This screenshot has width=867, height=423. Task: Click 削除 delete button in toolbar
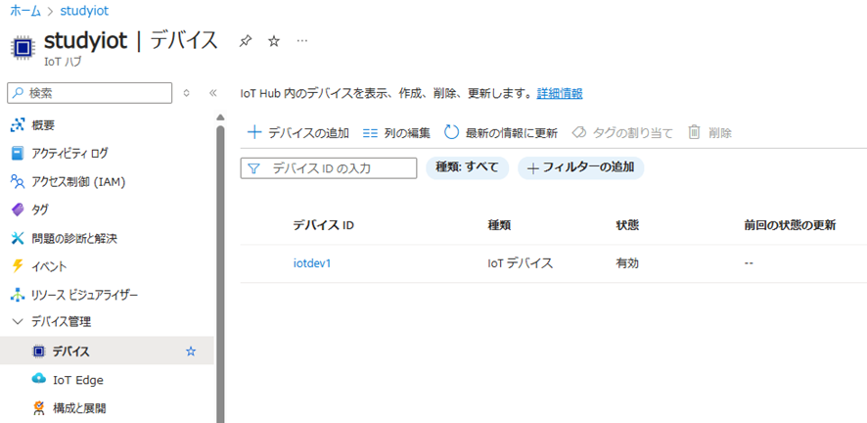click(x=710, y=133)
